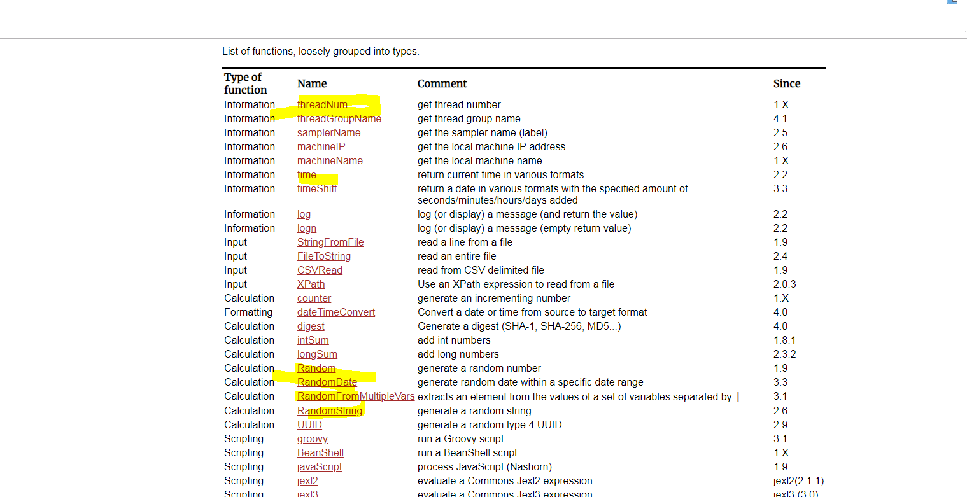
Task: Click the 'get thread group name' comment
Action: pyautogui.click(x=469, y=118)
